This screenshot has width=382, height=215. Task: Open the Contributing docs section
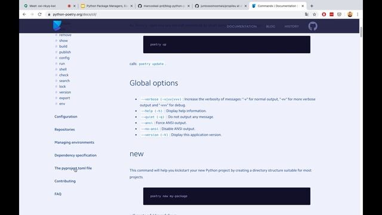[x=65, y=181]
